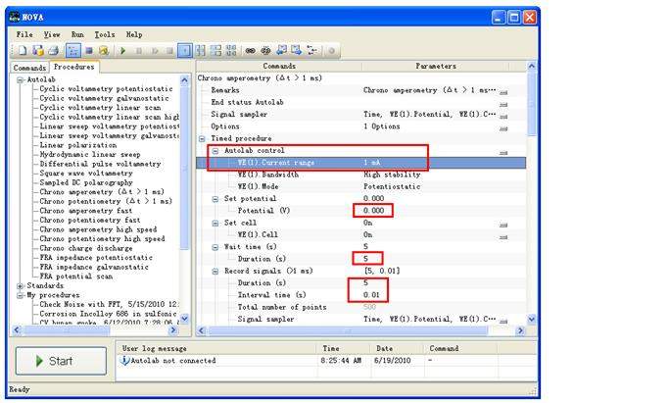Screen dimensions: 669x403
Task: Select Square wave voltammetry procedure
Action: [86, 174]
